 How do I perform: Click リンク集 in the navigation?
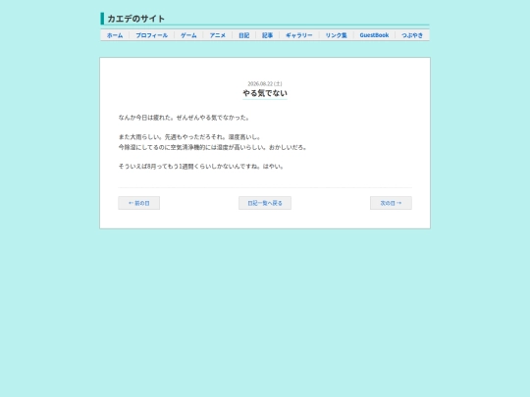click(337, 35)
